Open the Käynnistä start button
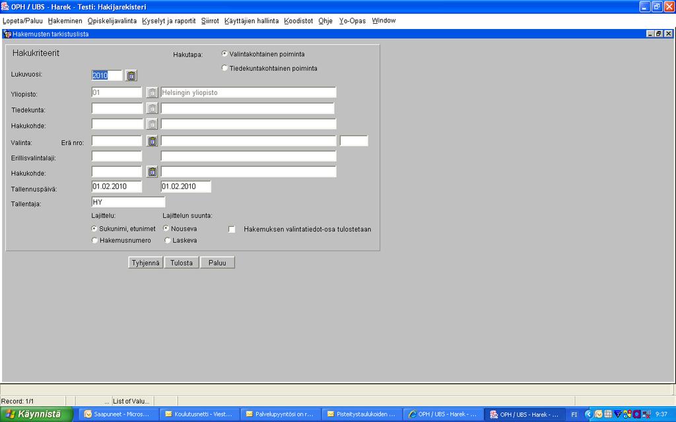Viewport: 676px width, 422px height. (x=36, y=414)
